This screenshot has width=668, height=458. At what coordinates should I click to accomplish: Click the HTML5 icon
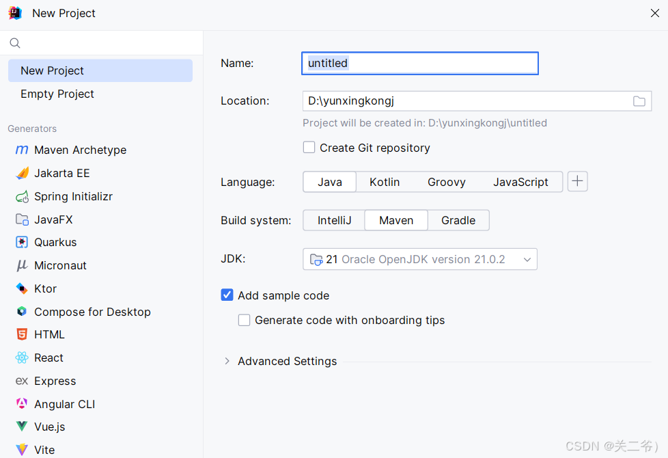(22, 334)
